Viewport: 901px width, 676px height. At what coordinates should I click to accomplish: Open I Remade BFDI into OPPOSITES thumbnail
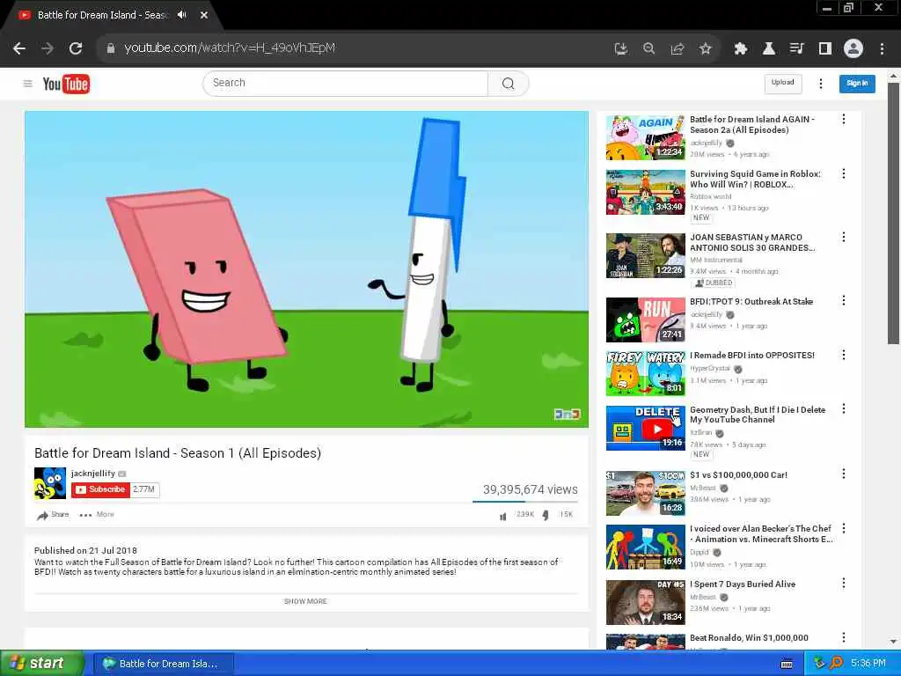645,373
